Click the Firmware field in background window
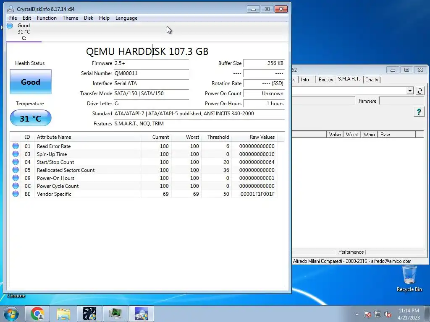The width and height of the screenshot is (430, 322). pyautogui.click(x=402, y=101)
